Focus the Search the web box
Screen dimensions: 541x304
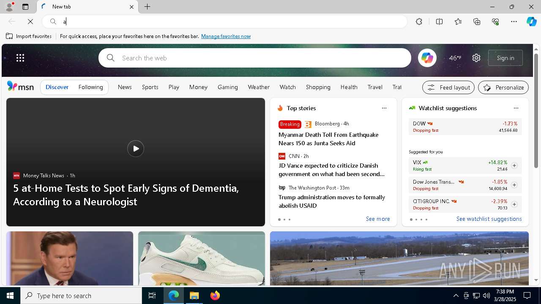[255, 58]
